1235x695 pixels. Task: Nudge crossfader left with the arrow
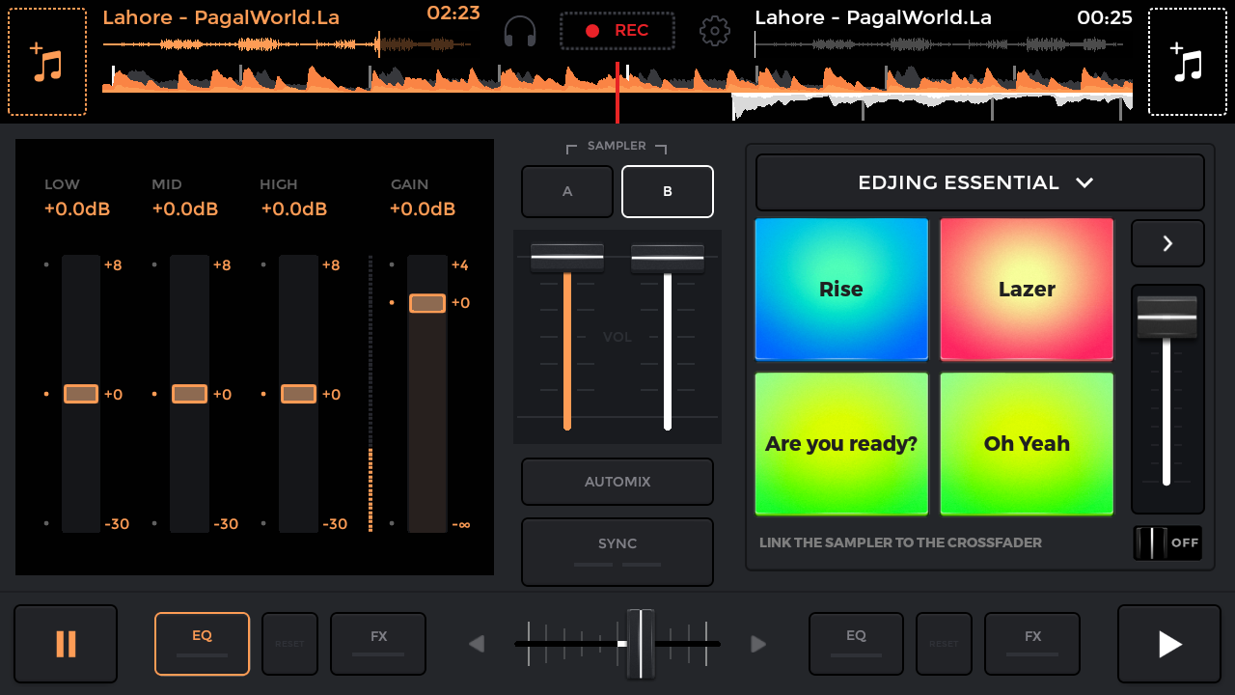[x=477, y=644]
